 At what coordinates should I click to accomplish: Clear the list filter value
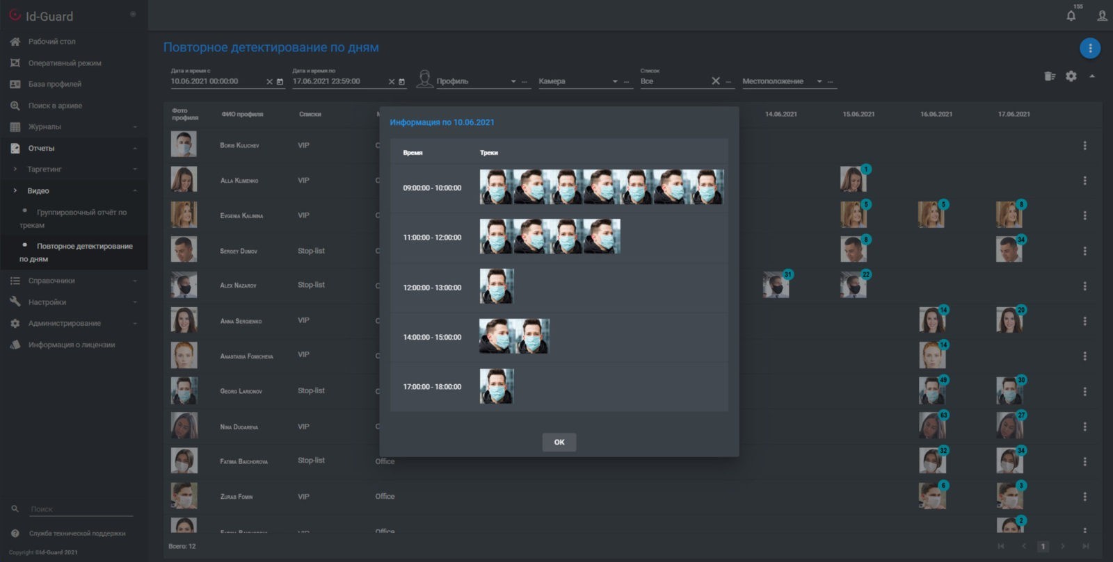pos(715,81)
